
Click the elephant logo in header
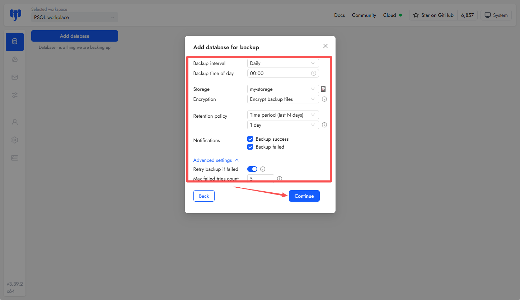(x=15, y=15)
